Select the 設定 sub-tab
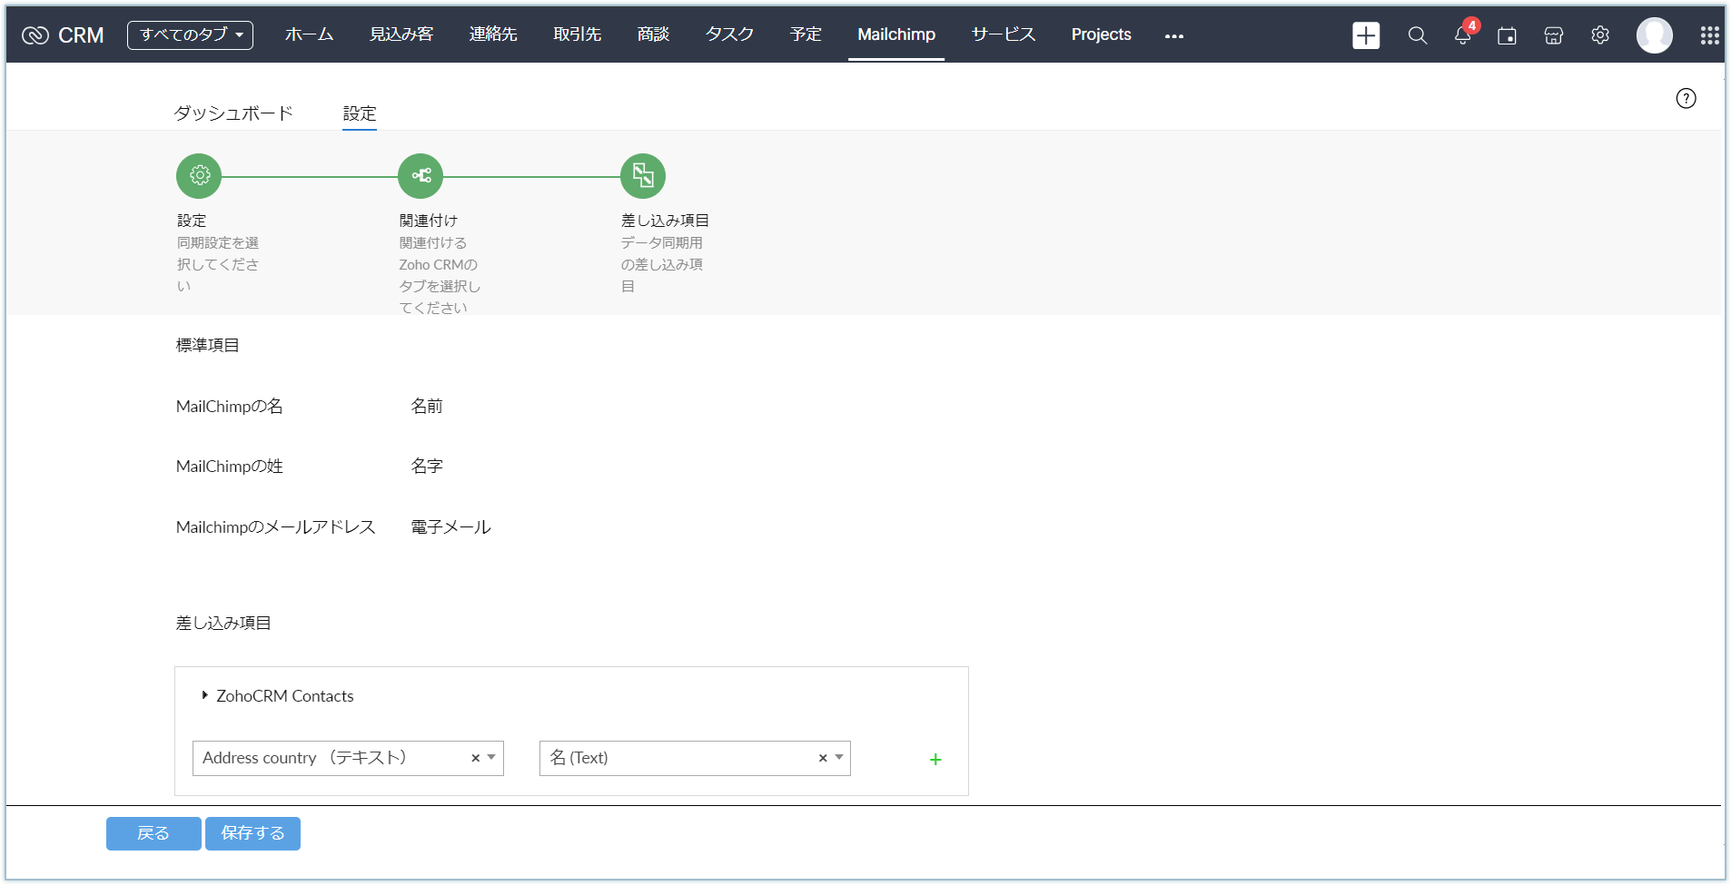The image size is (1731, 885). pos(360,113)
